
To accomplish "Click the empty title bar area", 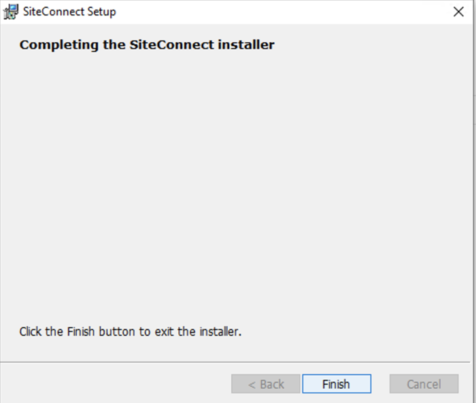I will point(272,12).
